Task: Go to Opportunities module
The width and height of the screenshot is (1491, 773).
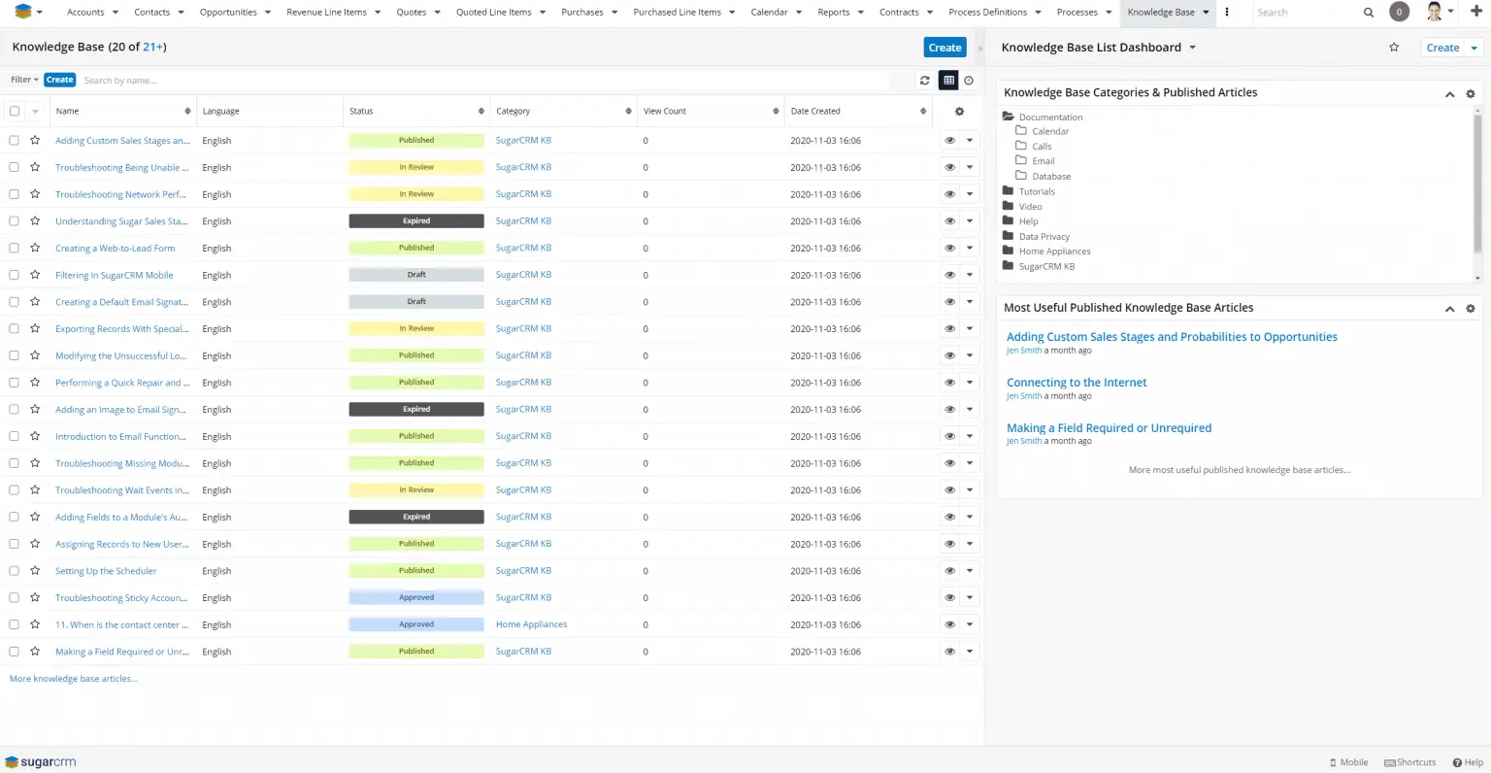Action: 228,13
